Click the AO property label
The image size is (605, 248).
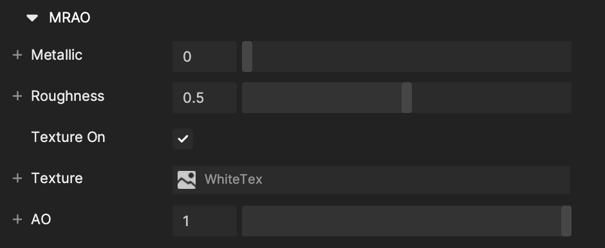pos(41,220)
